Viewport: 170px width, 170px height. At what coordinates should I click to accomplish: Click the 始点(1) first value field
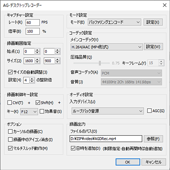coord(29,51)
